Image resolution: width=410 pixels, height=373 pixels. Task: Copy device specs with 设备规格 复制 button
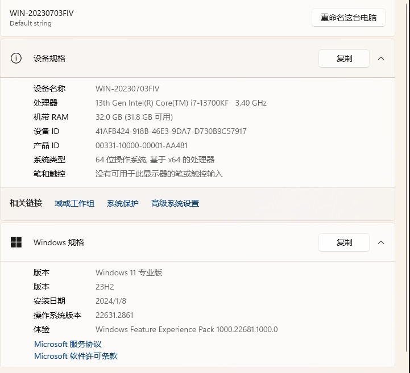pos(344,58)
